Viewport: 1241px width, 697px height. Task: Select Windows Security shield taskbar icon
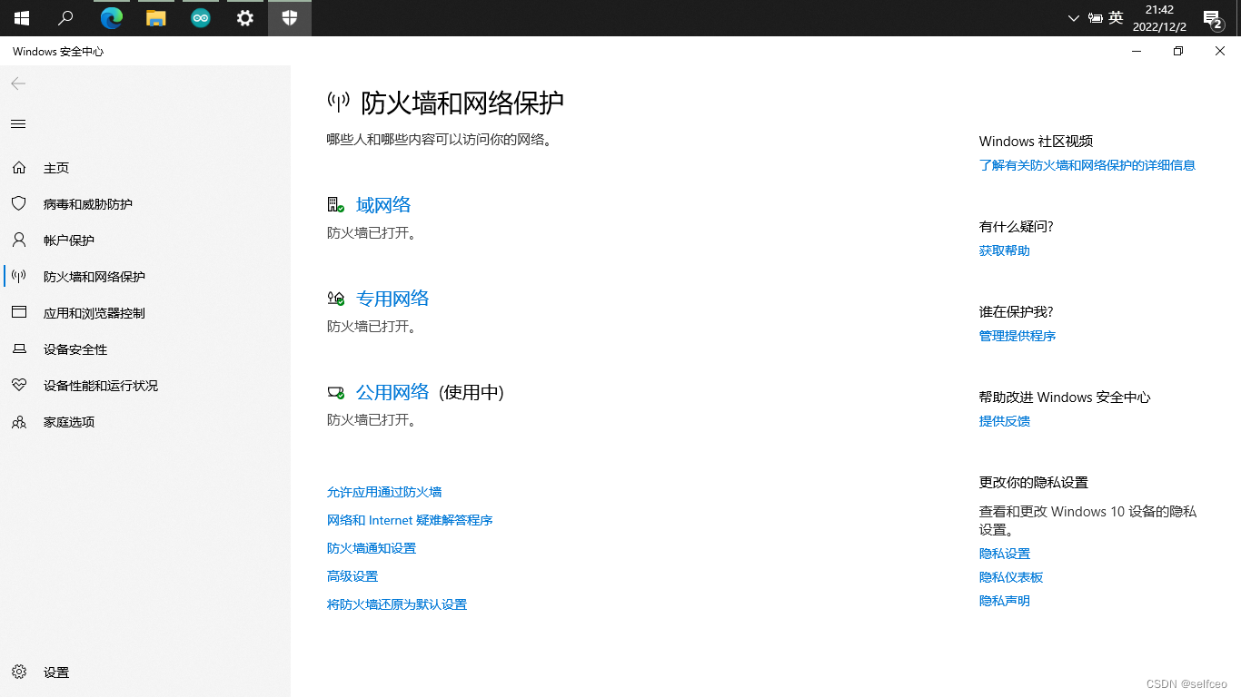pyautogui.click(x=290, y=17)
